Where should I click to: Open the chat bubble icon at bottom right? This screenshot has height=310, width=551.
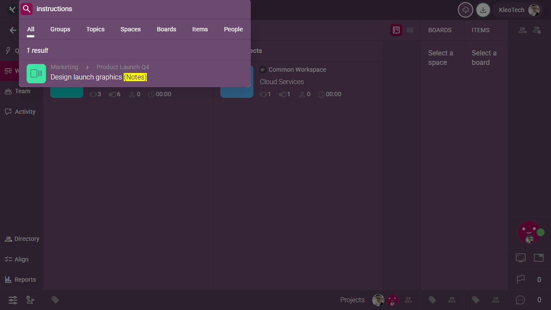pos(520,300)
